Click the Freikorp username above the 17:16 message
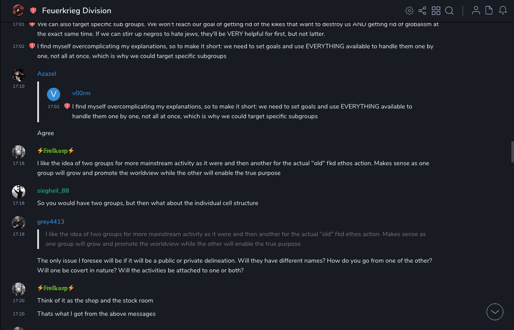The image size is (514, 330). [x=56, y=151]
